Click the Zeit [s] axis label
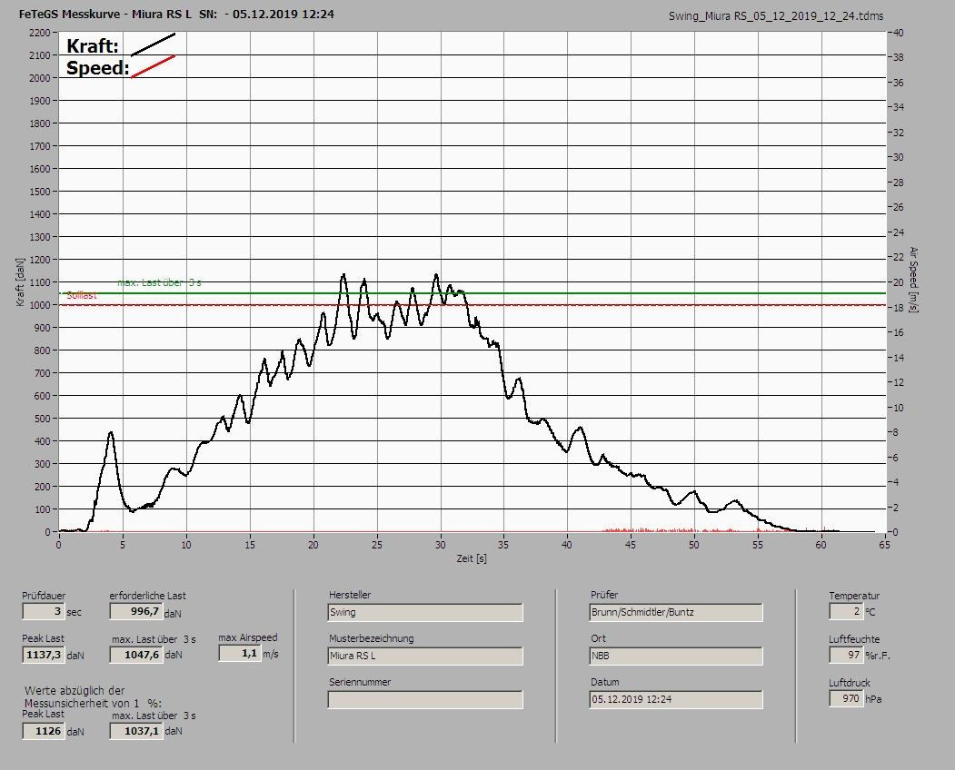Viewport: 955px width, 770px height. pos(472,558)
